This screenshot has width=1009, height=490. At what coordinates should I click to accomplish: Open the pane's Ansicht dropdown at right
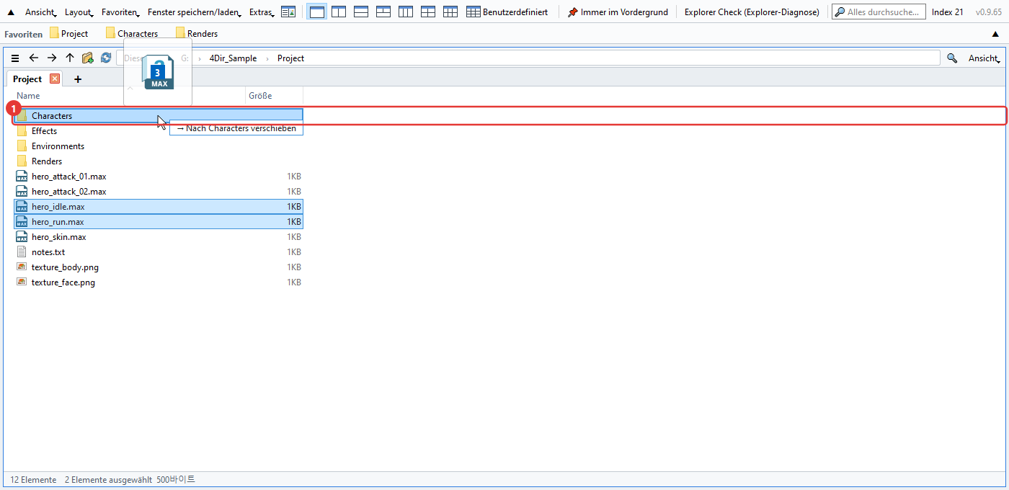(x=984, y=58)
